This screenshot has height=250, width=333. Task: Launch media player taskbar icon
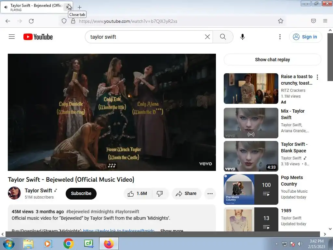pos(48,243)
